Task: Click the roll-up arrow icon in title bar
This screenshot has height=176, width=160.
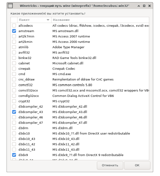Action: 139,6
